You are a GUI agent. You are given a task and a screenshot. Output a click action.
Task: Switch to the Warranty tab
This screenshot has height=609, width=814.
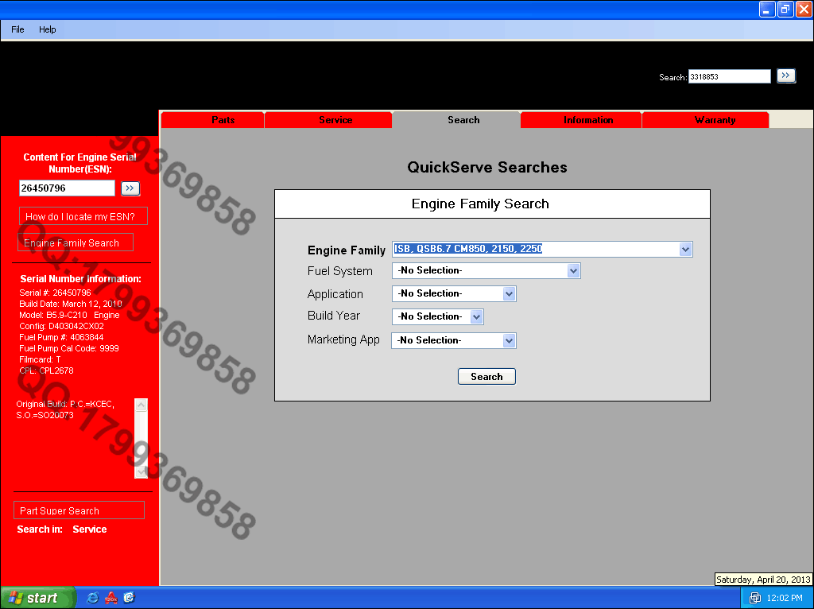click(715, 120)
